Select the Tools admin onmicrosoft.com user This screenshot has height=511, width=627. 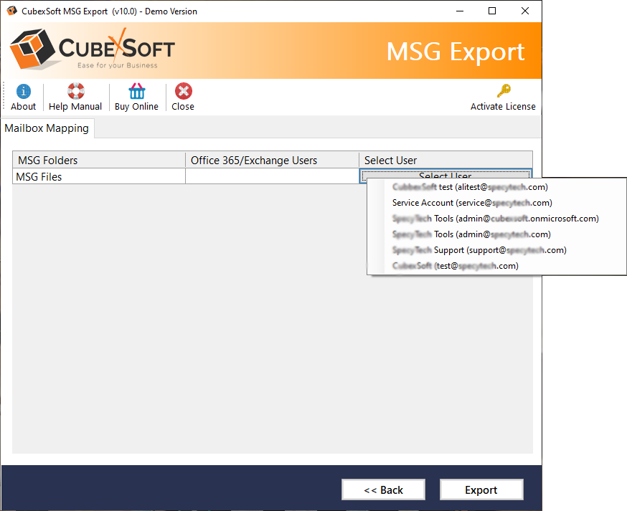[x=496, y=219]
